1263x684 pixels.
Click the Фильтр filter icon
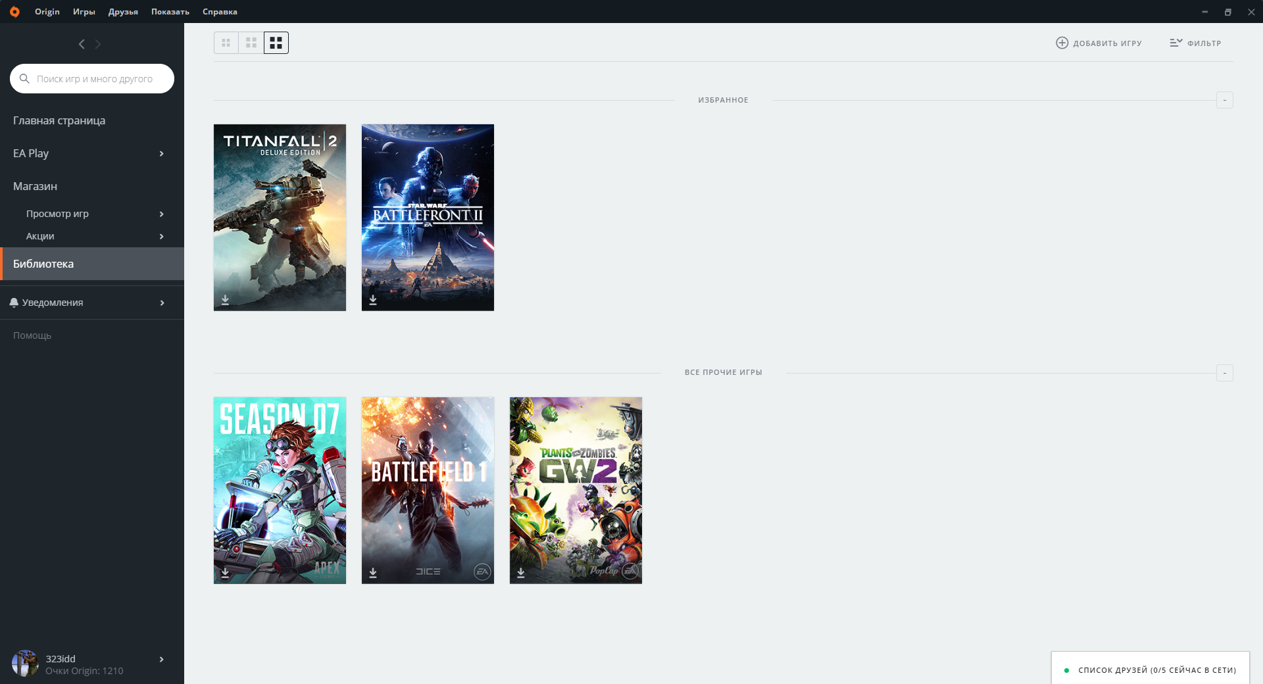click(1176, 43)
